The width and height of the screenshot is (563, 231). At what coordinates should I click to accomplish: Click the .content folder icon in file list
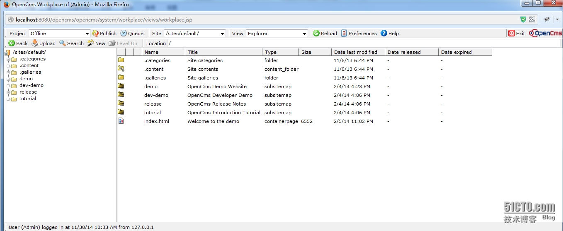(x=121, y=69)
